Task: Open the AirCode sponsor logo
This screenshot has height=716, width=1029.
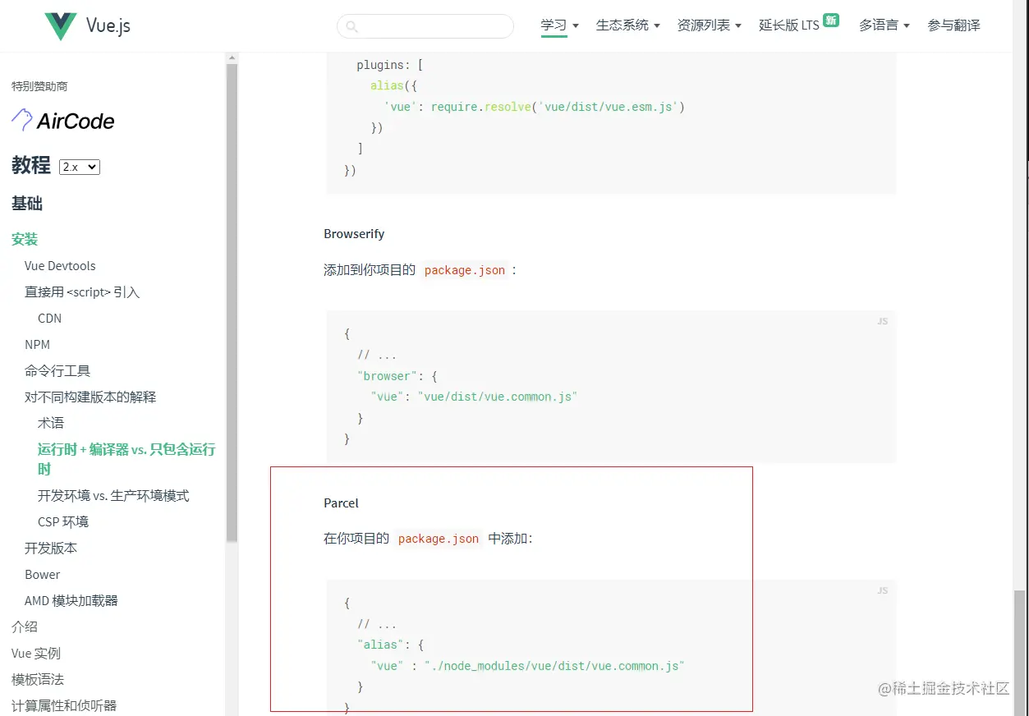Action: point(63,121)
